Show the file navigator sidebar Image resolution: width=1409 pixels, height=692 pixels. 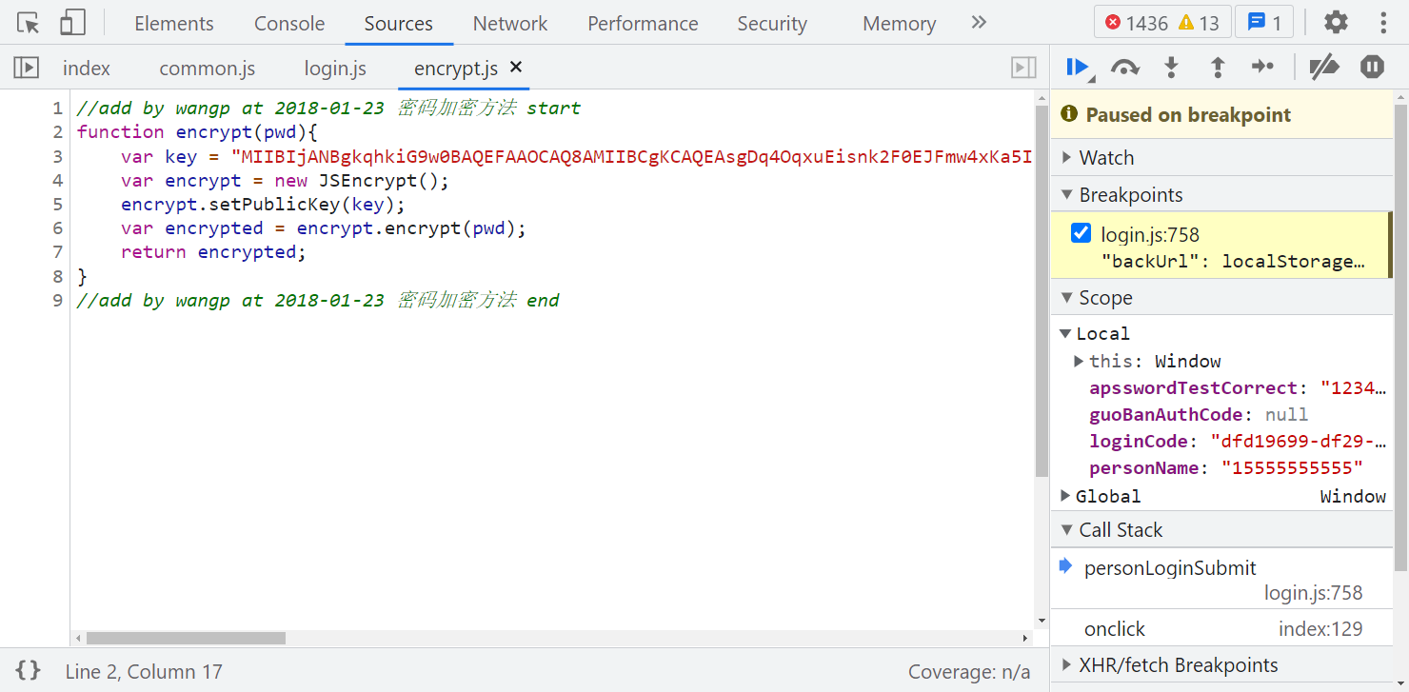pyautogui.click(x=26, y=68)
